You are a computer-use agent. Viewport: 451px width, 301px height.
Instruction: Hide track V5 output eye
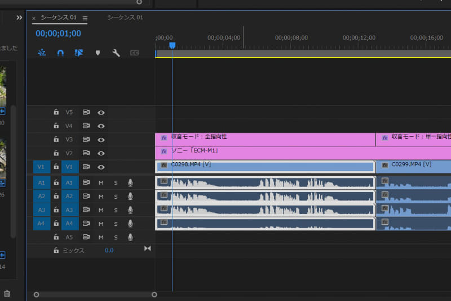click(101, 112)
